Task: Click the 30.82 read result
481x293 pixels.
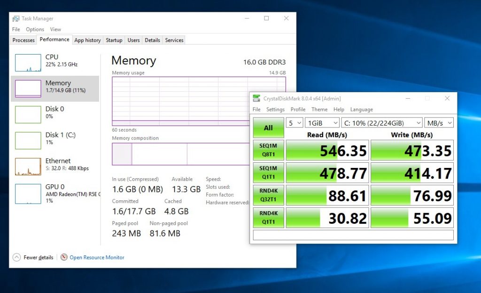Action: point(327,217)
